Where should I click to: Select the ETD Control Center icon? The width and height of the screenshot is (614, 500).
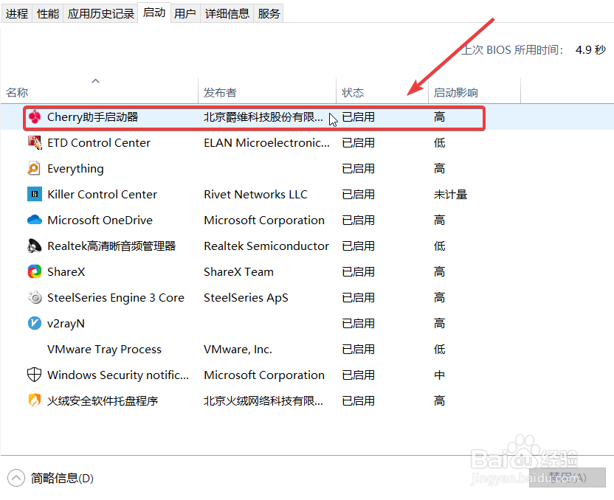point(35,142)
